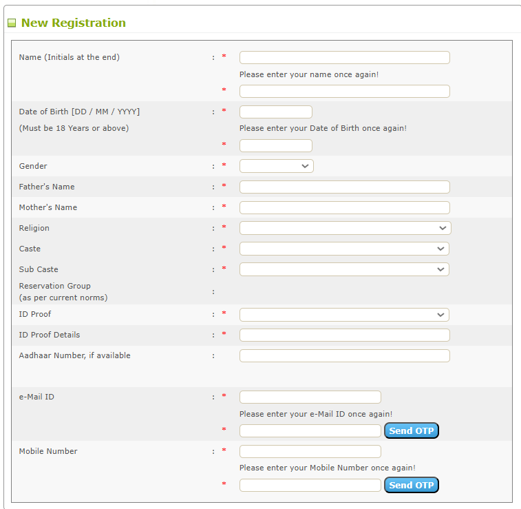521x509 pixels.
Task: Expand the Sub Caste dropdown
Action: (x=344, y=269)
